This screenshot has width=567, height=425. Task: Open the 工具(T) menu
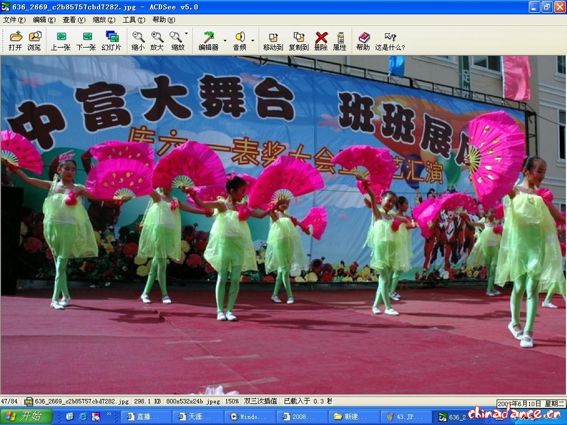[133, 20]
